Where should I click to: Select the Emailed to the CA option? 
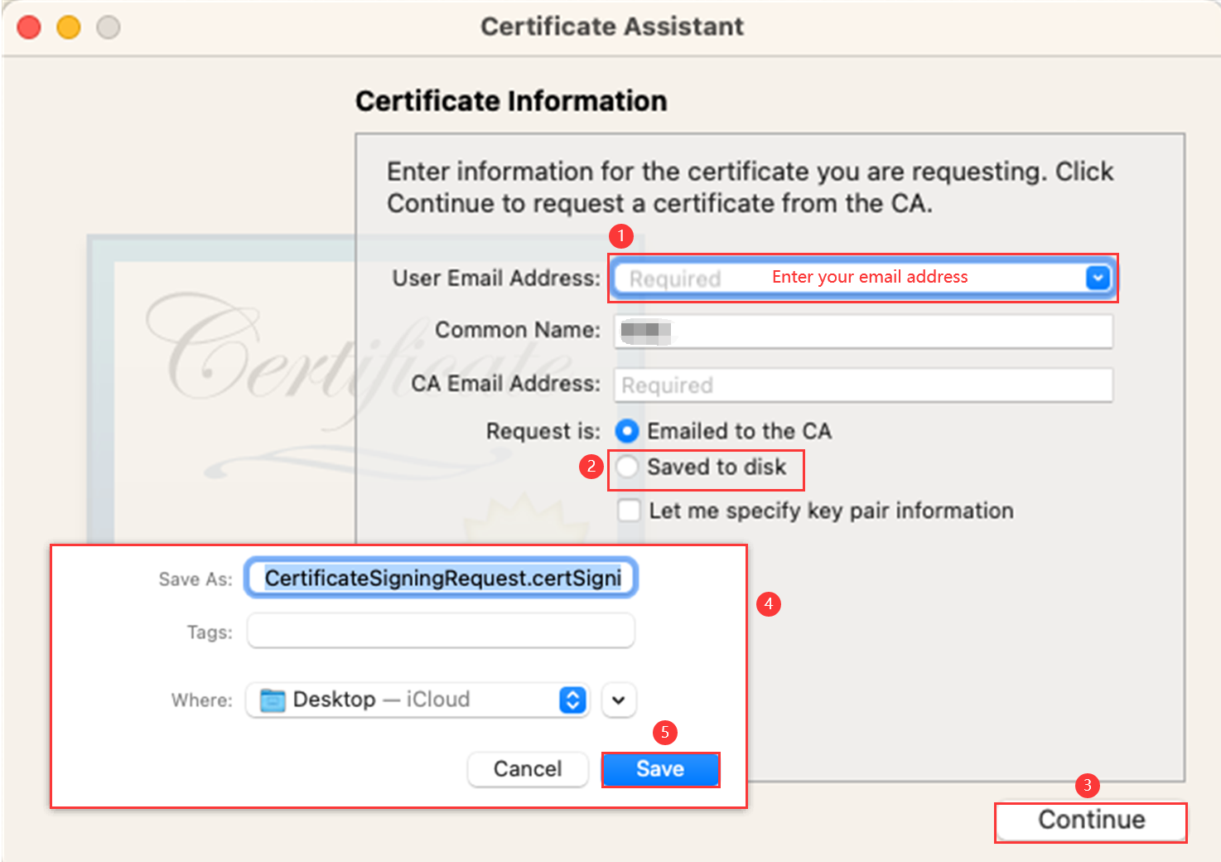coord(628,431)
